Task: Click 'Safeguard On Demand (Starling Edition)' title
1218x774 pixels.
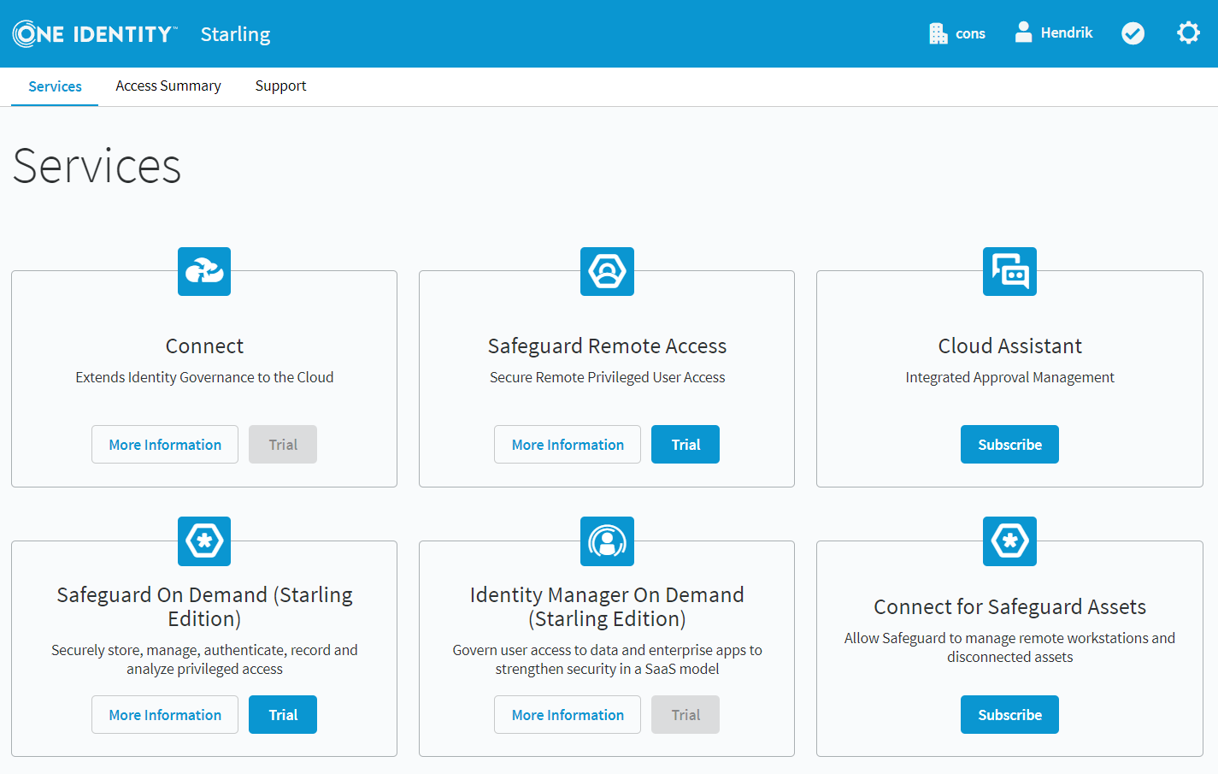Action: [204, 606]
